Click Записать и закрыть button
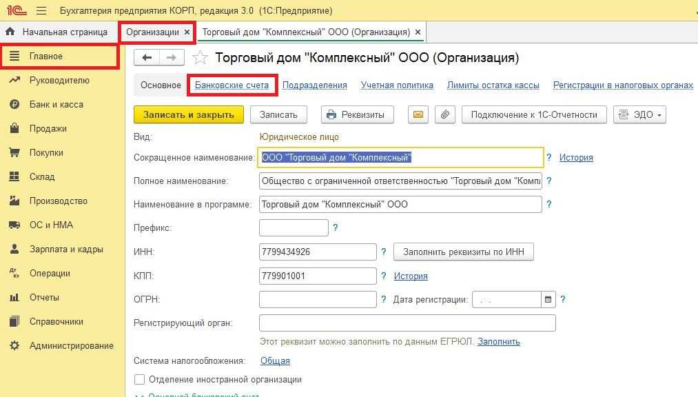Screen dimensions: 698x397 tap(189, 114)
